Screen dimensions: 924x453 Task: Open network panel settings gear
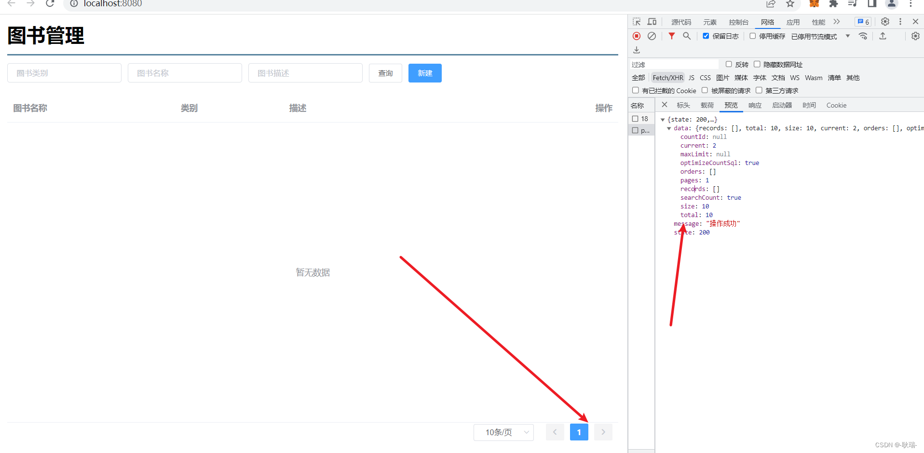[915, 36]
